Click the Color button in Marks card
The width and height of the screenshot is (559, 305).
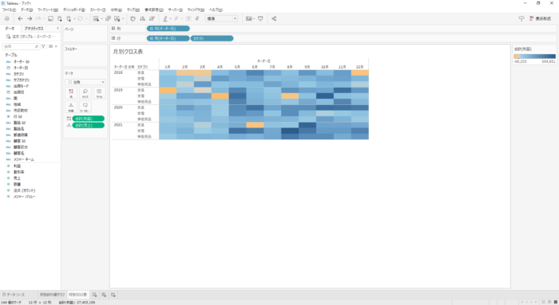tap(71, 93)
